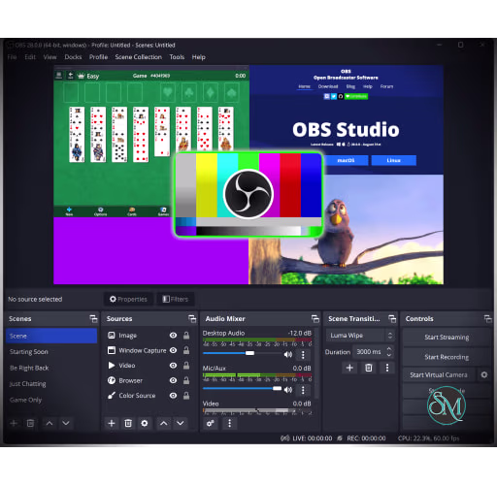Image resolution: width=497 pixels, height=485 pixels.
Task: Toggle visibility of Image source
Action: tap(173, 336)
